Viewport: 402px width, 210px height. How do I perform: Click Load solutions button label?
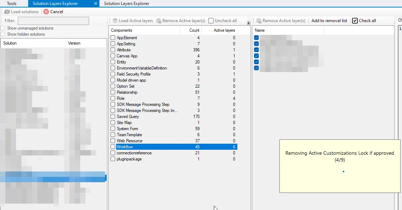25,12
